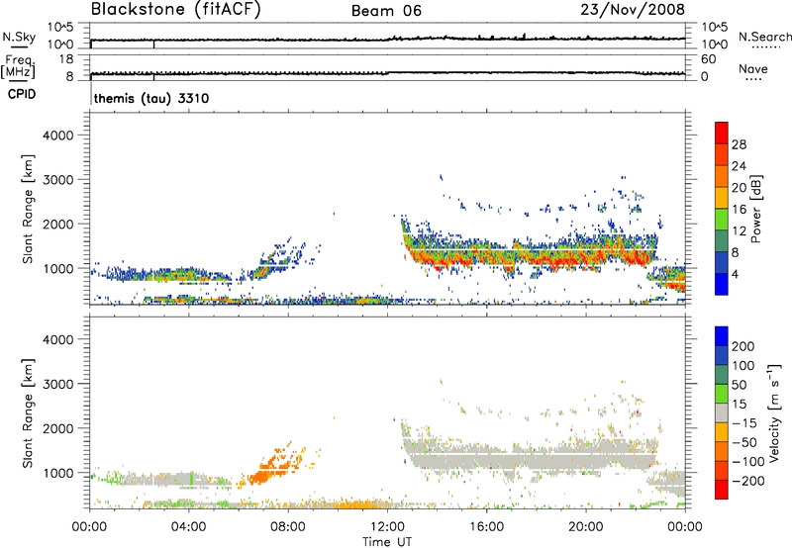Screen dimensions: 792x548
Task: Click the Power colorbar tick label 4
Action: (x=736, y=274)
